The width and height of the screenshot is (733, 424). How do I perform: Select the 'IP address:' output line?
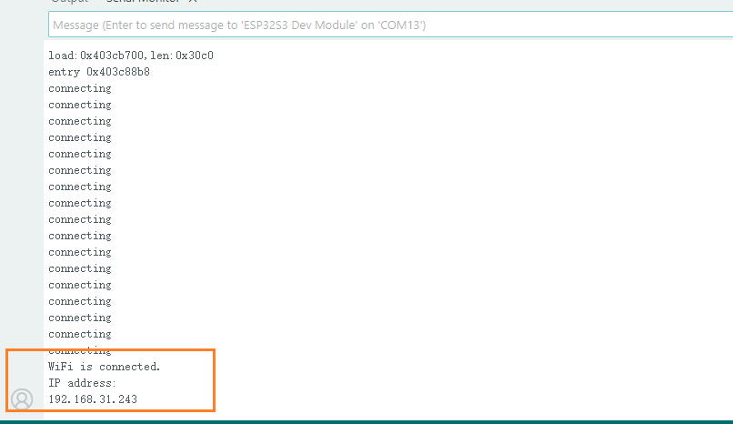[82, 383]
